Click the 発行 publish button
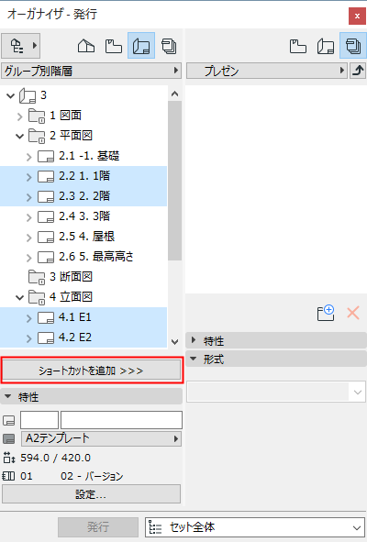This screenshot has height=542, width=367. pos(98,526)
